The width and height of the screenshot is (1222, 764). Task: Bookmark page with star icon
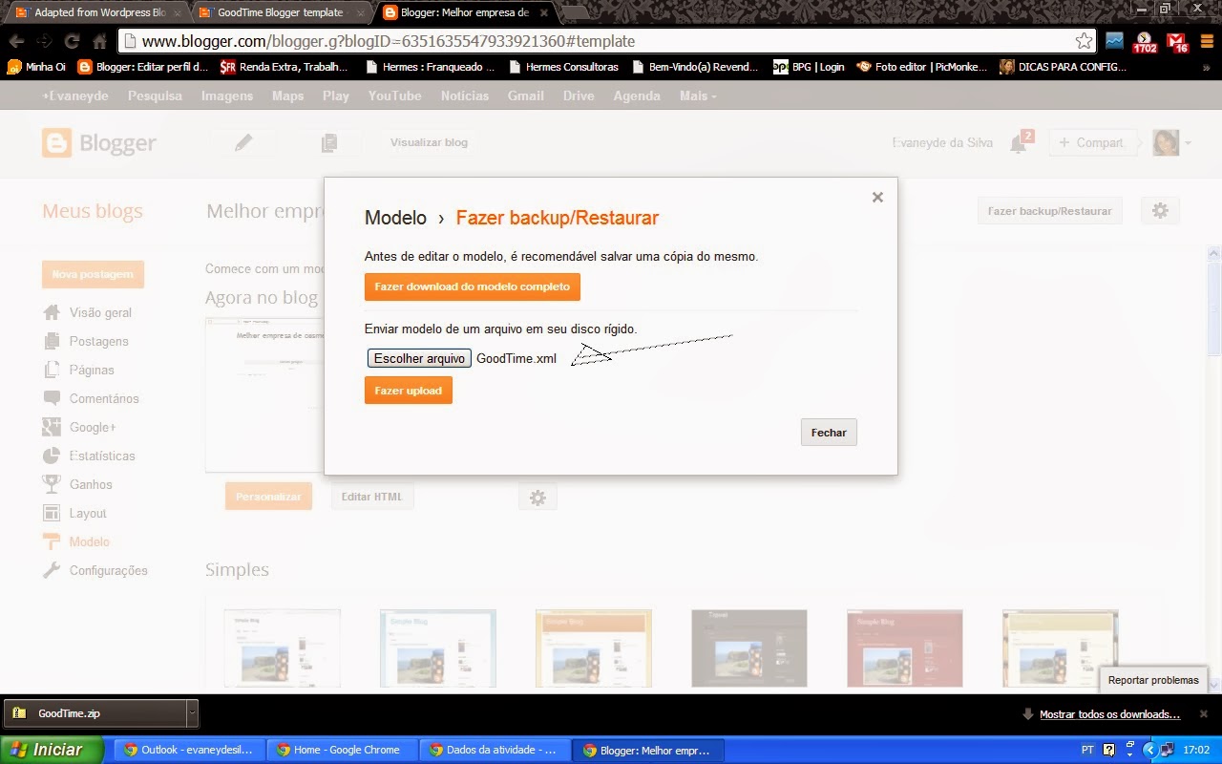tap(1084, 41)
